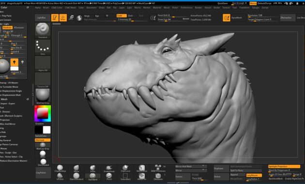305x184 pixels.
Task: Toggle Zadd sculpt mode
Action: [122, 15]
